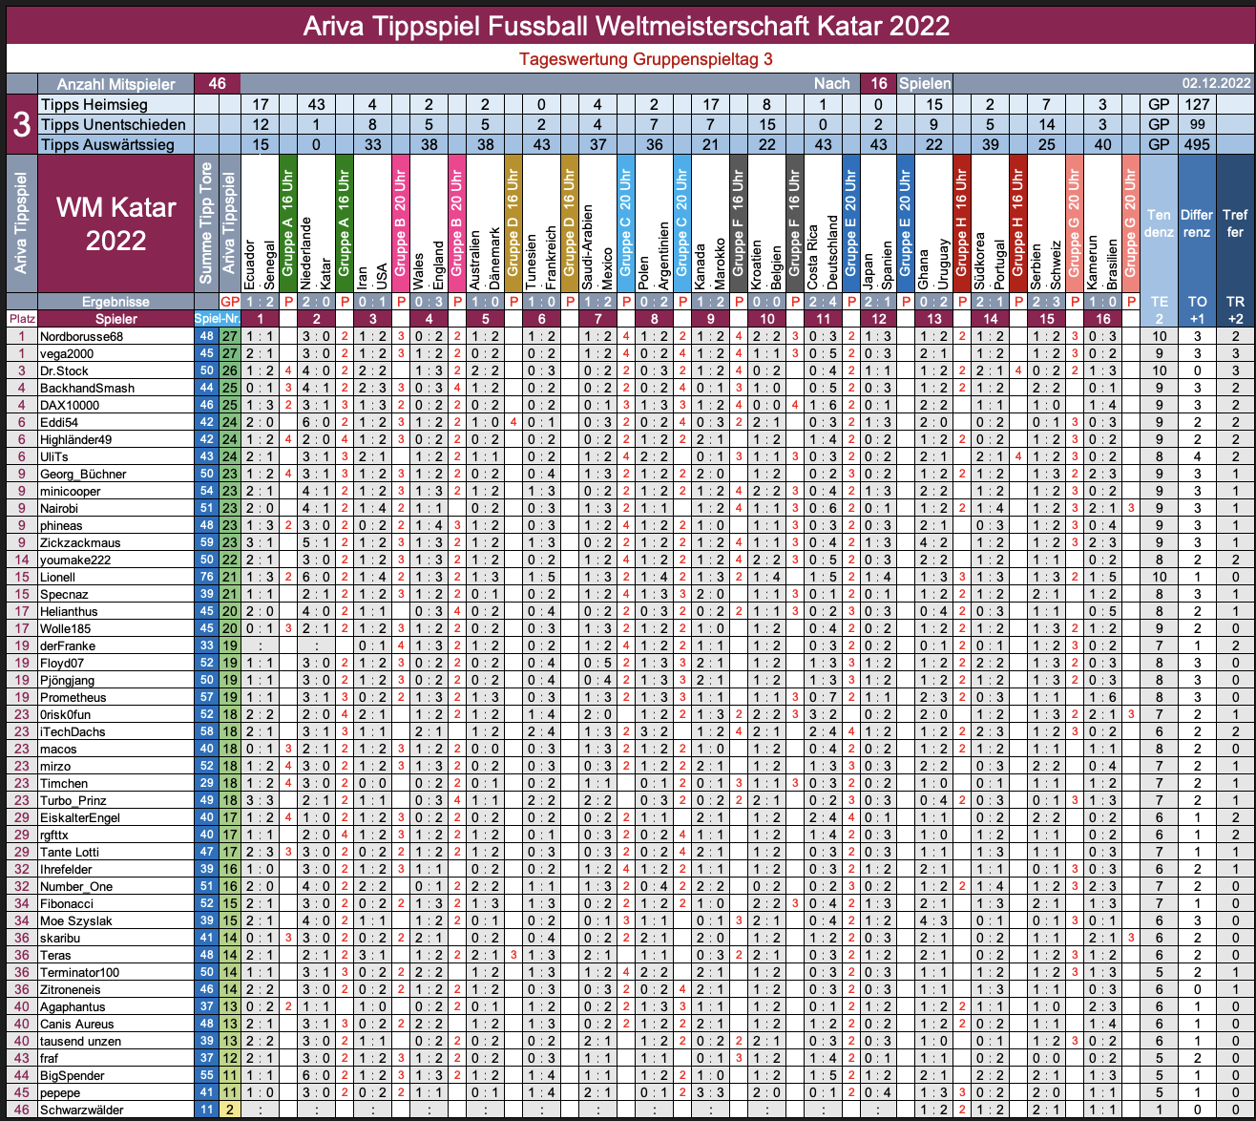The image size is (1256, 1121).
Task: Click player name Zickzackmaus
Action: [79, 542]
